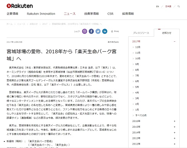Select 4月 in the 2017 archive
The height and width of the screenshot is (148, 187).
(137, 93)
